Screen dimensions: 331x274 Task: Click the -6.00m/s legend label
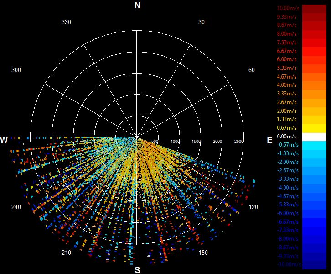tap(288, 213)
